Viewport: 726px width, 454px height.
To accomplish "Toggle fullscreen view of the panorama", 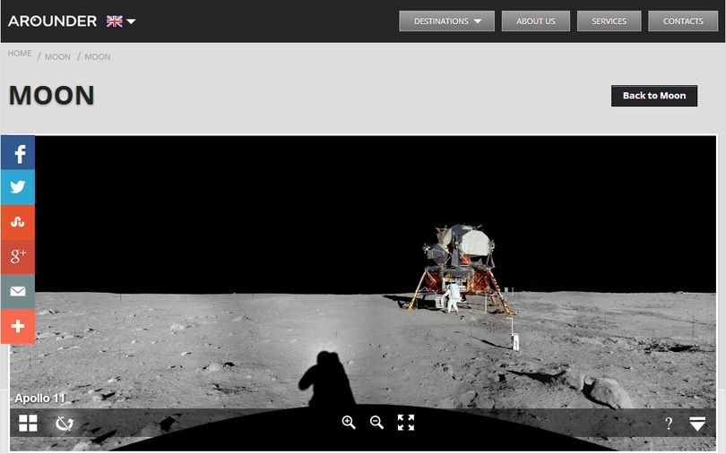I will pyautogui.click(x=406, y=423).
